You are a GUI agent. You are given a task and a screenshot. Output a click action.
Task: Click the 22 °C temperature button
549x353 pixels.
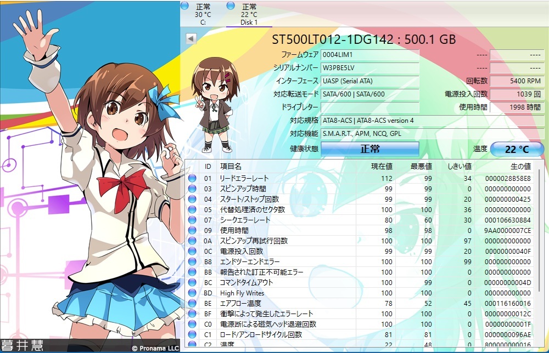coord(517,149)
